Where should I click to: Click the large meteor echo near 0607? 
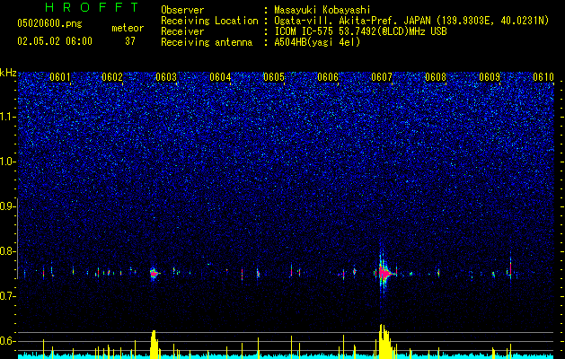(384, 274)
